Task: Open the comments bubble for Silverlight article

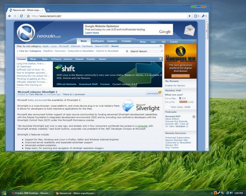Action: click(153, 94)
